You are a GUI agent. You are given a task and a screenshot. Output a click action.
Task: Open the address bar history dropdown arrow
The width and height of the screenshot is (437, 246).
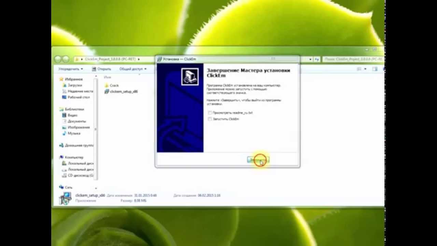click(310, 59)
